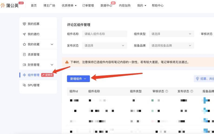The image size is (214, 134).
Task: Go to 博主广场 navigation tab
Action: [x=49, y=5]
